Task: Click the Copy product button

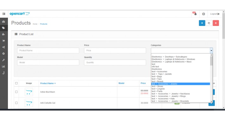Action: tap(209, 23)
